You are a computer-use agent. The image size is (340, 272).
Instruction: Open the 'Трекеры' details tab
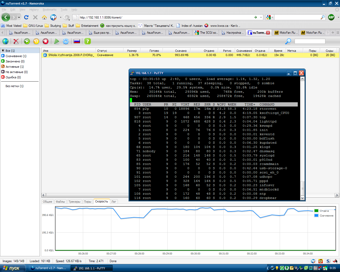(74, 202)
